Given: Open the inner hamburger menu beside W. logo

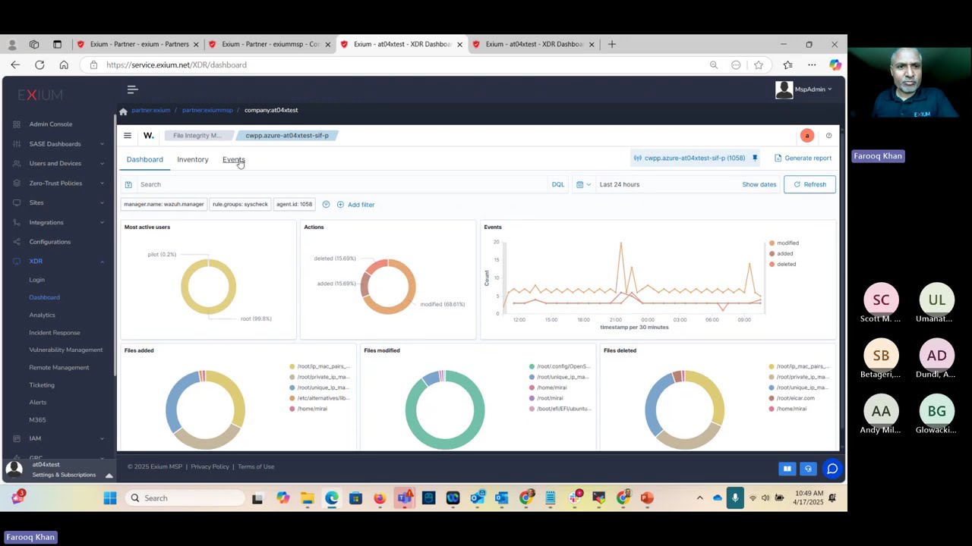Looking at the screenshot, I should (128, 136).
